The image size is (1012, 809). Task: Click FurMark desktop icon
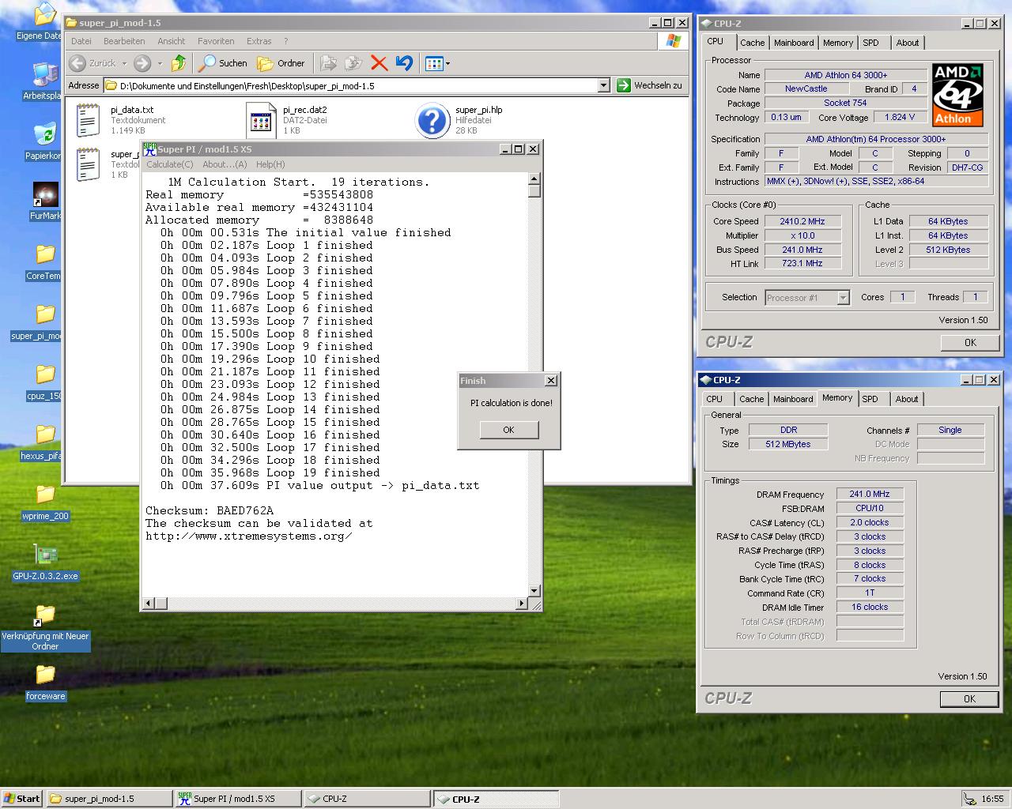pos(45,195)
